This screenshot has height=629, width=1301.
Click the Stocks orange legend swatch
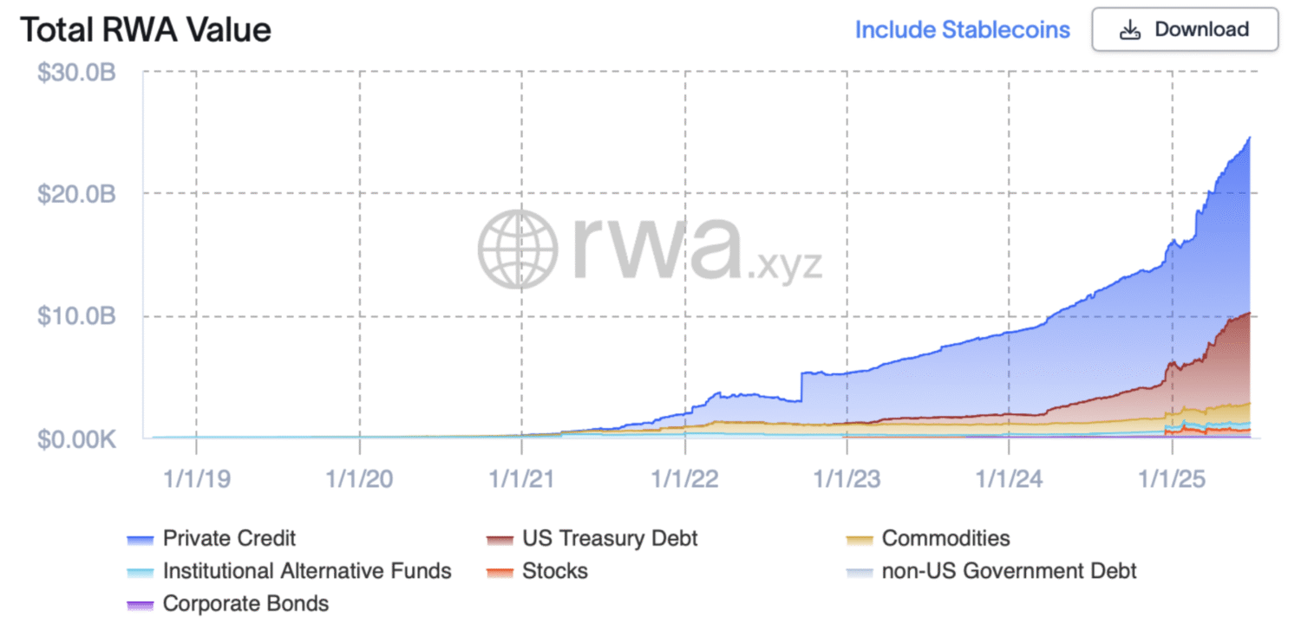(500, 573)
